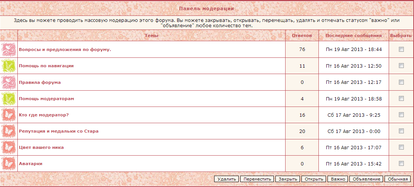Open the "Кто где модератор?" topic
The width and height of the screenshot is (414, 187).
44,115
